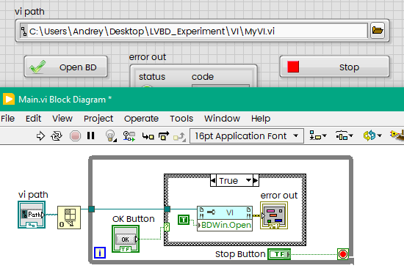The height and width of the screenshot is (271, 404).
Task: Open the Reorder dropdown
Action: pos(372,135)
